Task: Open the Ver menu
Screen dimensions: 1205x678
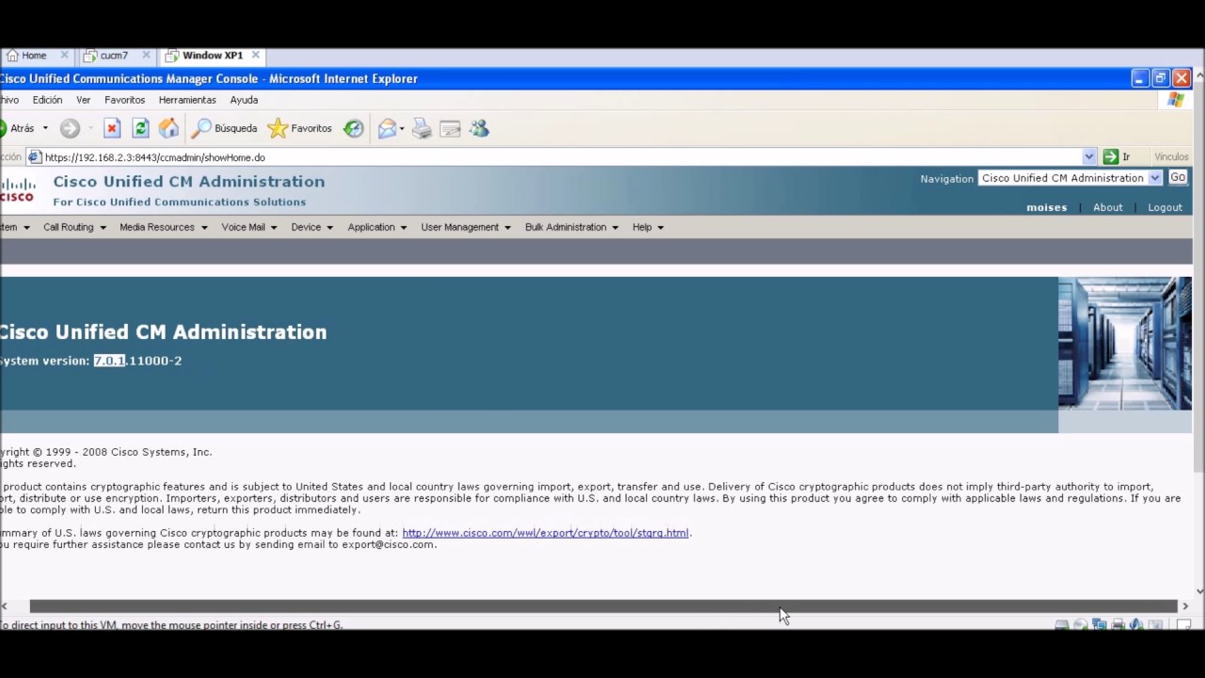Action: 83,100
